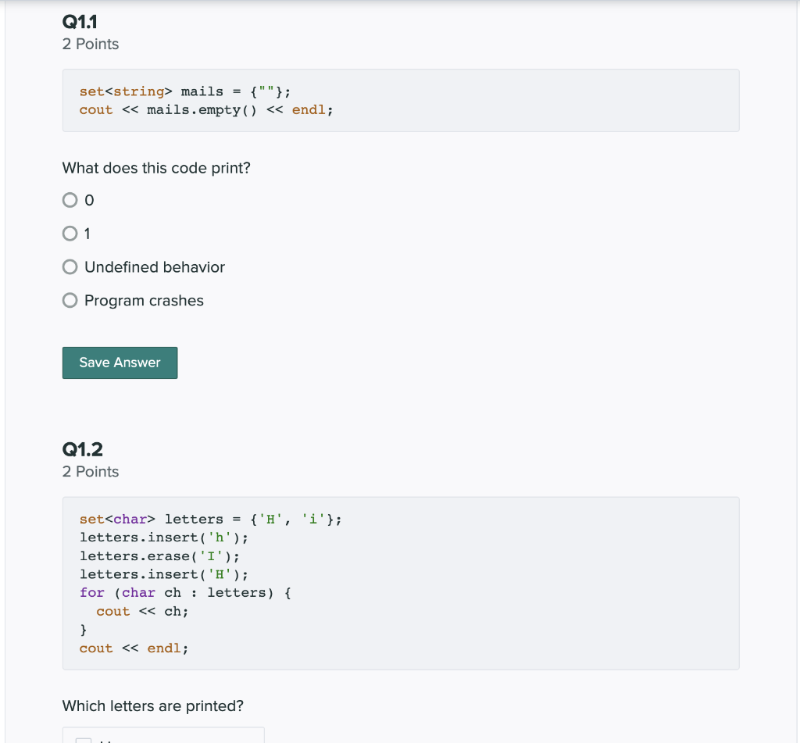Click the "letters.erase('I');" line in Q1.2
Image resolution: width=800 pixels, height=743 pixels.
159,555
